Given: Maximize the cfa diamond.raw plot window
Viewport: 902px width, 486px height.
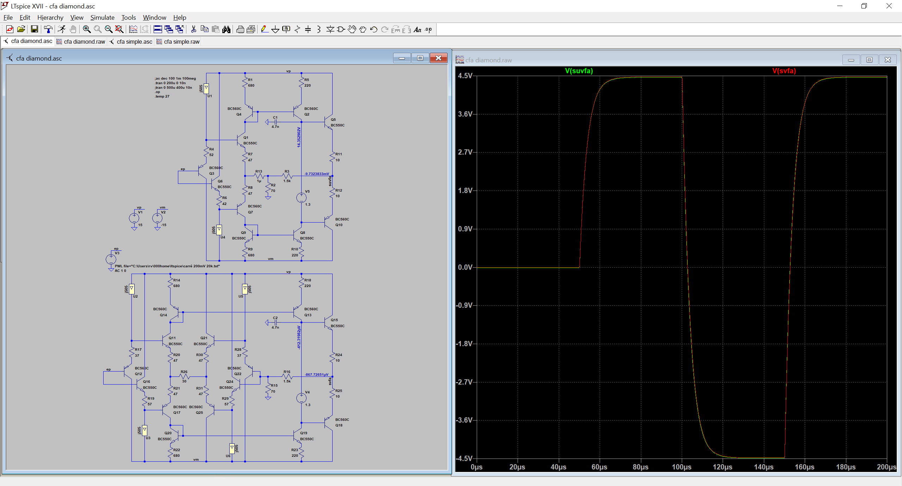Looking at the screenshot, I should [869, 60].
